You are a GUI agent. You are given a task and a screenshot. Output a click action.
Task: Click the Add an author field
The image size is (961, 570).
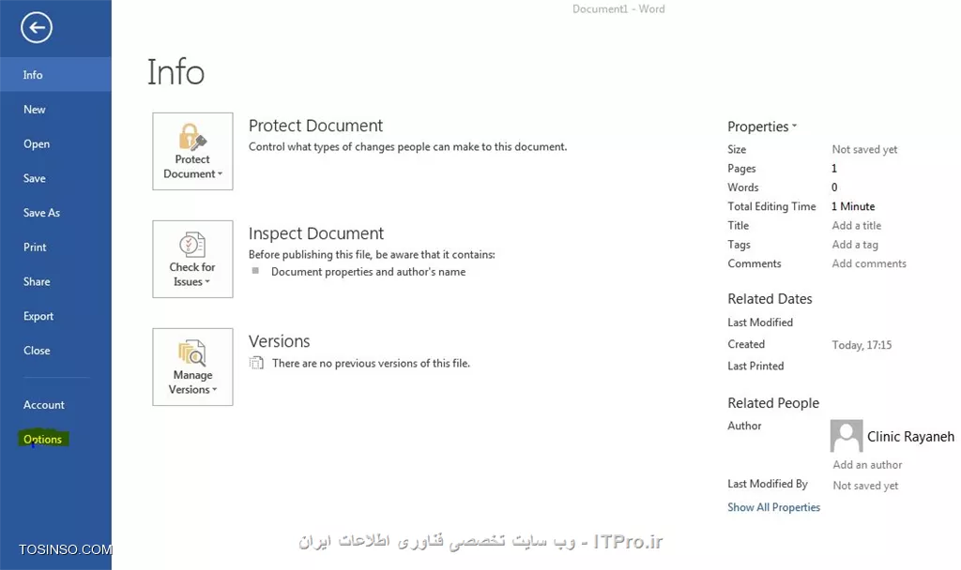pos(867,465)
